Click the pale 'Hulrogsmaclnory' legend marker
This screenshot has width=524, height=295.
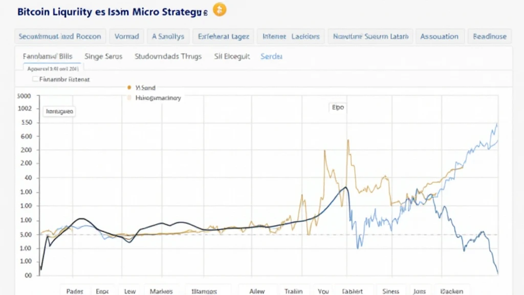[x=129, y=98]
